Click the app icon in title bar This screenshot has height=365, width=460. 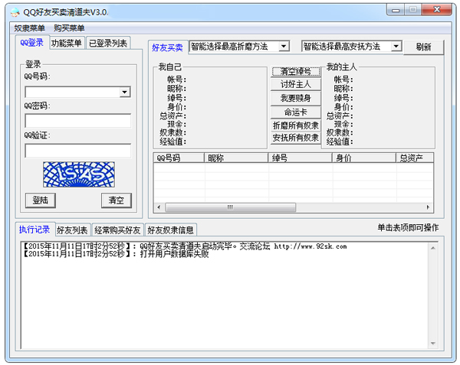point(14,11)
